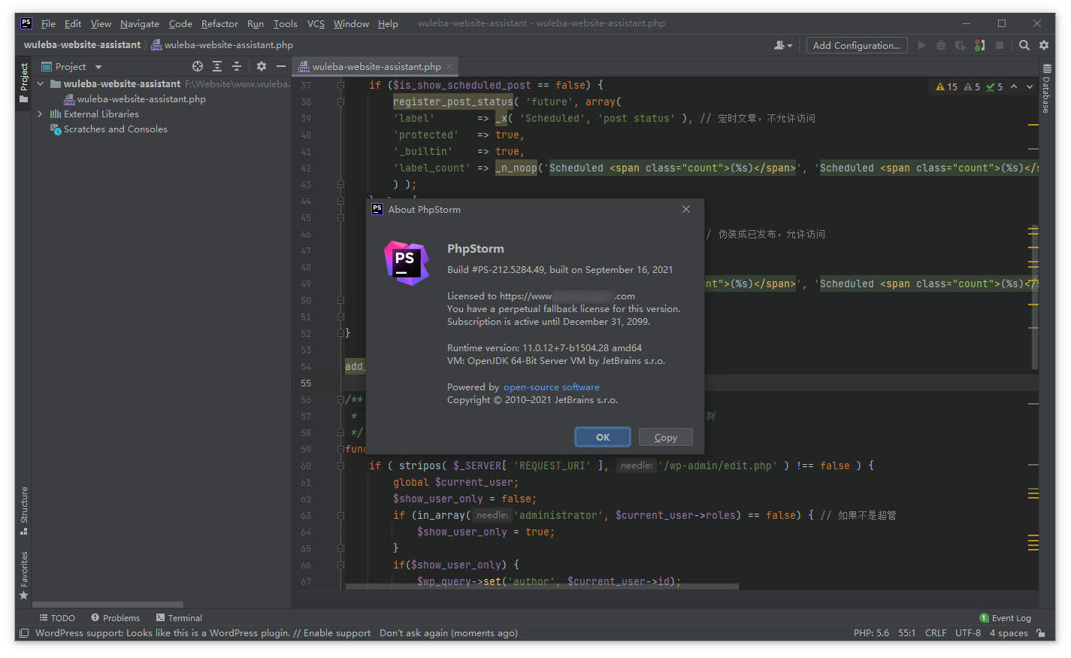Click the Debug bug icon in toolbar
The image size is (1071, 658).
click(x=941, y=45)
